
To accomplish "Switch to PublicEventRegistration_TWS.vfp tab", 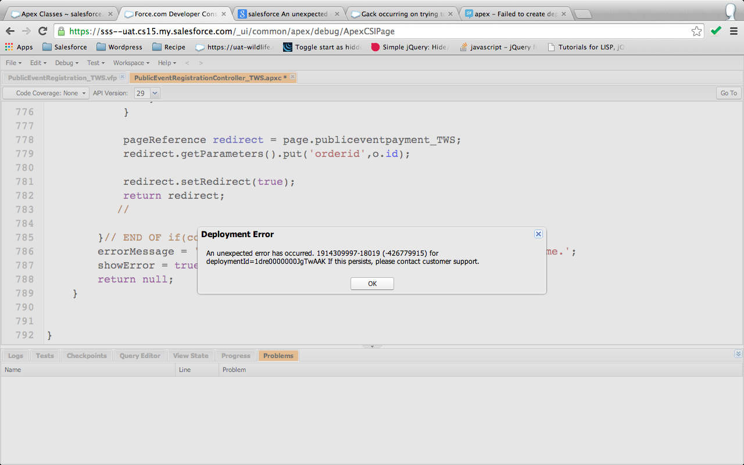I will point(62,77).
